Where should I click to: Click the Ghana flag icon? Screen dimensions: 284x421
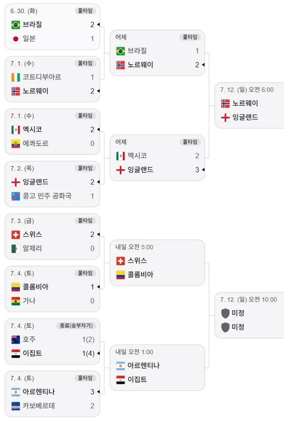(16, 301)
